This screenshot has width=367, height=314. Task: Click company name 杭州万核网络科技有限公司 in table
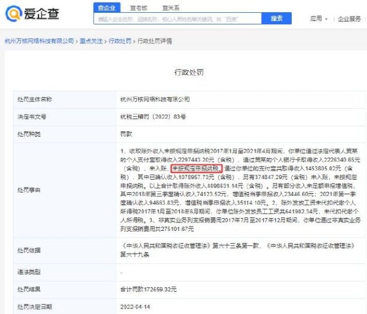155,99
